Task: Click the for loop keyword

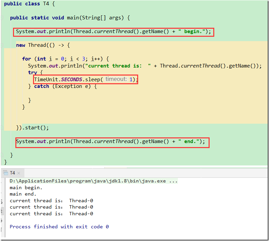Action: (x=27, y=59)
